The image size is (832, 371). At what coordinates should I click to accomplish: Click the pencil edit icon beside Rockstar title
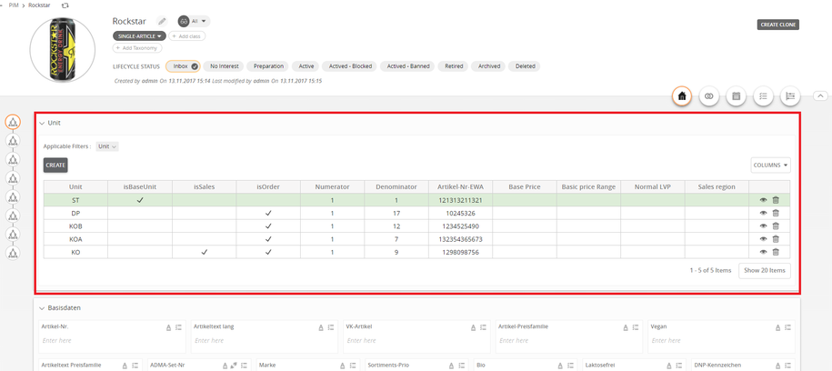[x=162, y=22]
